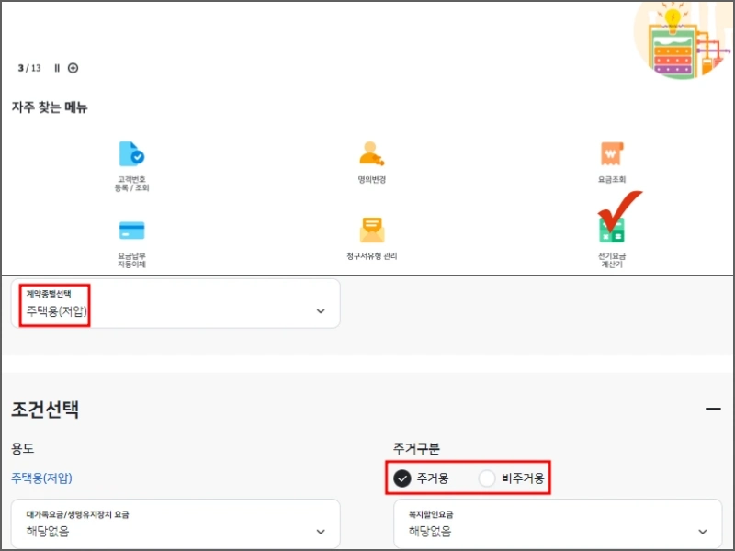Pause the banner carousel with pause control
This screenshot has width=735, height=551.
[x=56, y=68]
